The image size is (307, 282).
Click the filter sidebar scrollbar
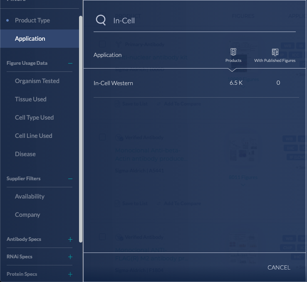coord(81,129)
